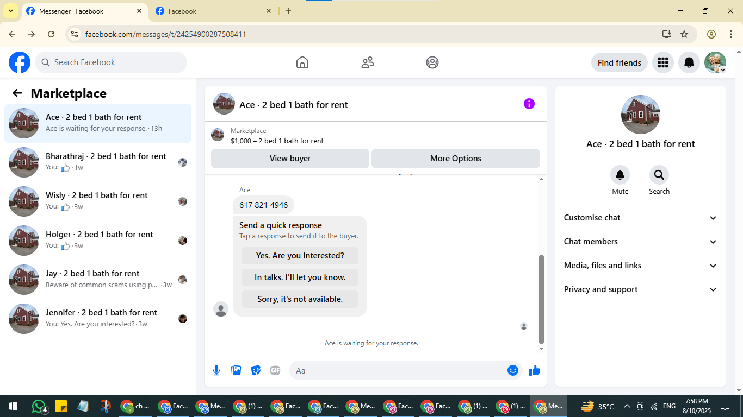Bookmark this page with the star icon
Screen dimensions: 743x417
pos(684,34)
